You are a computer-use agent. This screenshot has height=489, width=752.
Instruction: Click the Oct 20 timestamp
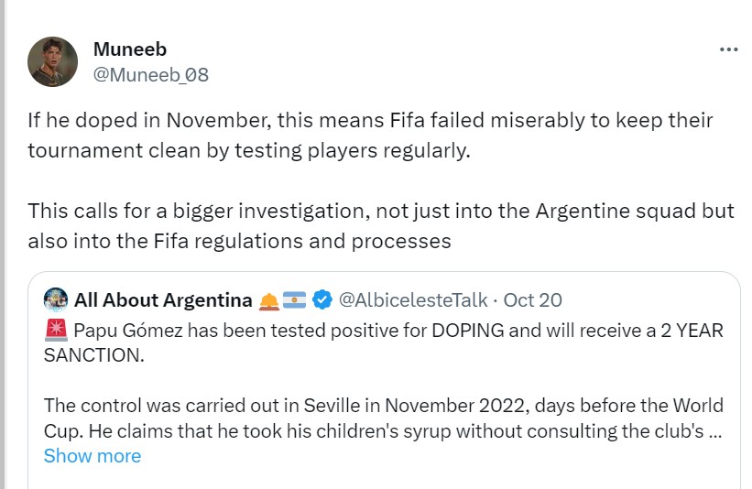(x=532, y=300)
